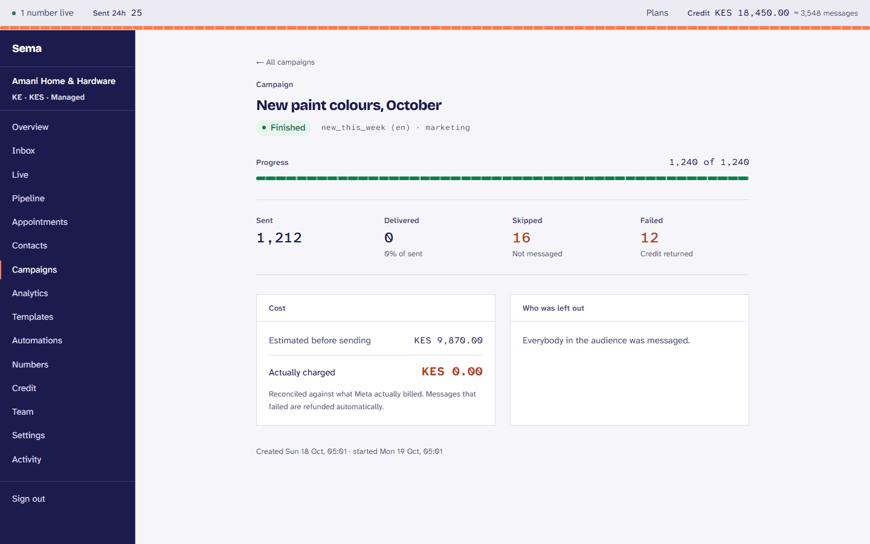Click the template name new_this_week (en)
The width and height of the screenshot is (870, 544).
[366, 128]
